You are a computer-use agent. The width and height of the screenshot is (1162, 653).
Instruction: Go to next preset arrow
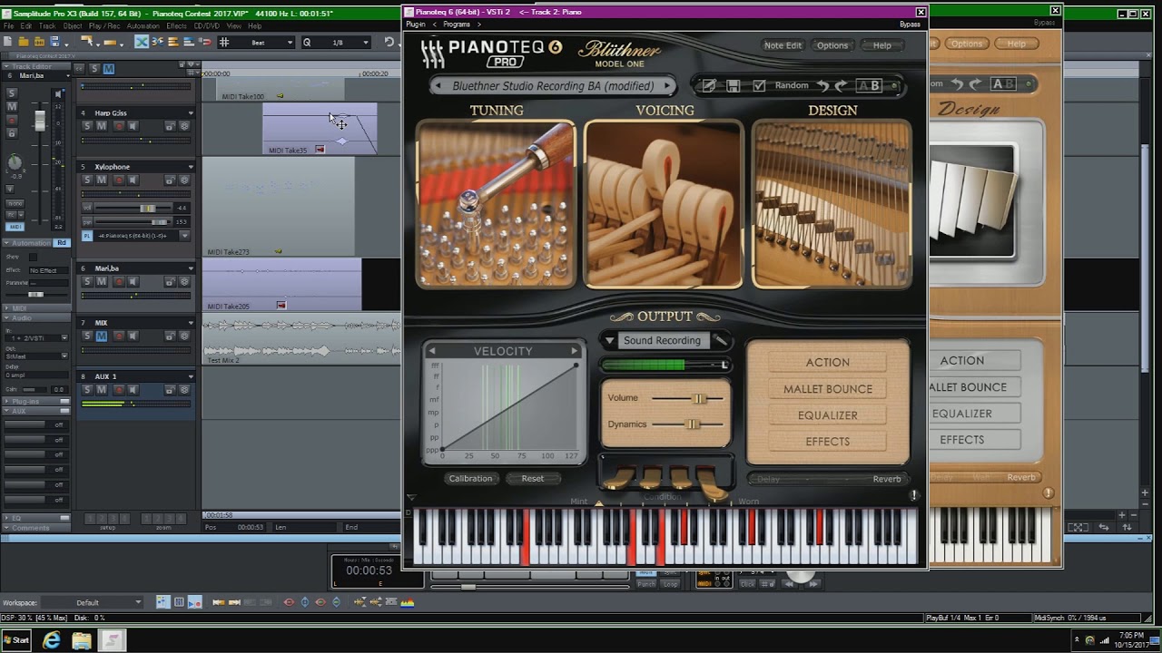(x=667, y=86)
